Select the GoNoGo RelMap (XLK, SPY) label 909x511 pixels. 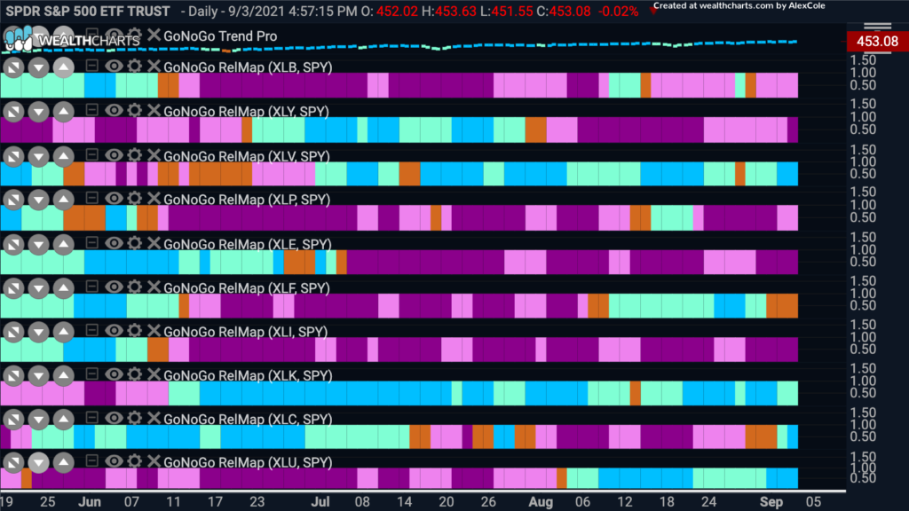click(x=248, y=376)
